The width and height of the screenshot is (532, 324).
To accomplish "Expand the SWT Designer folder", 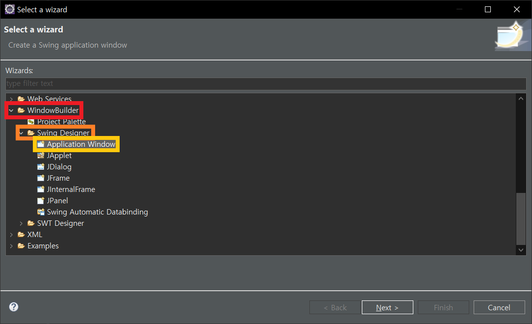I will 21,223.
